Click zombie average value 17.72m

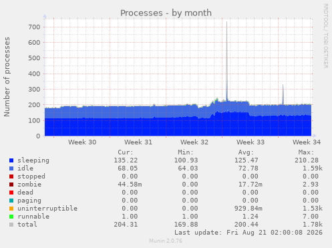pos(251,184)
